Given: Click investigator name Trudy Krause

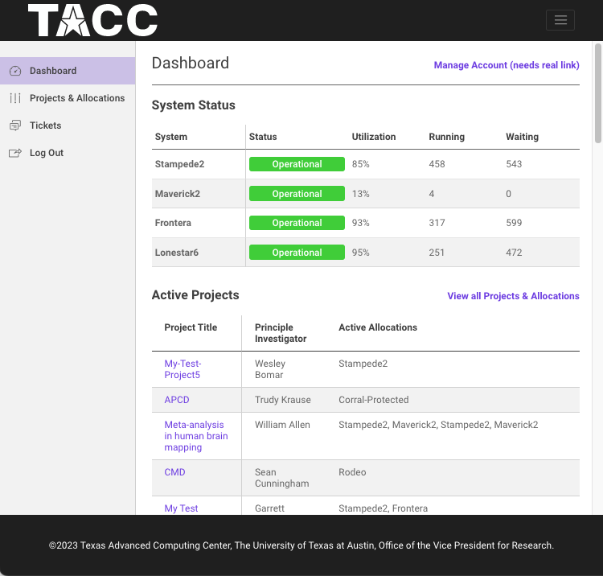Looking at the screenshot, I should pyautogui.click(x=283, y=400).
